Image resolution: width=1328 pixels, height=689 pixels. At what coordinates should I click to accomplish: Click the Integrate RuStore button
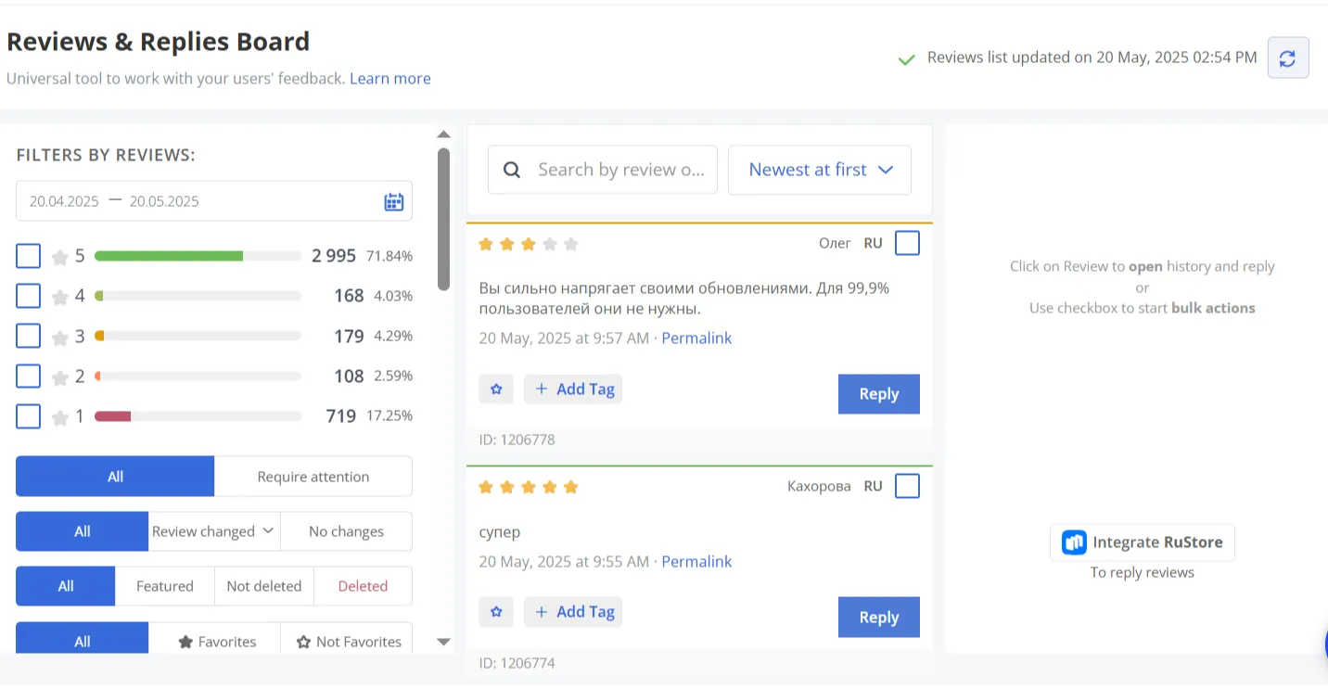(x=1143, y=542)
